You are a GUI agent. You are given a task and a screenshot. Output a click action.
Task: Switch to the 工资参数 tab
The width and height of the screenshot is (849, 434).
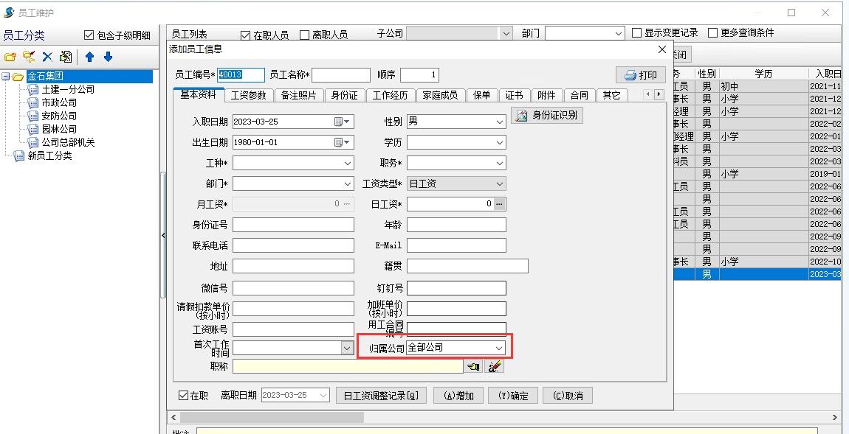point(248,95)
